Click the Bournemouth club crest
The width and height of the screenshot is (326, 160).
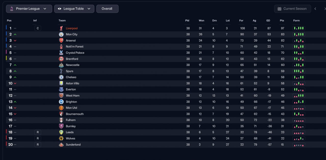click(61, 114)
